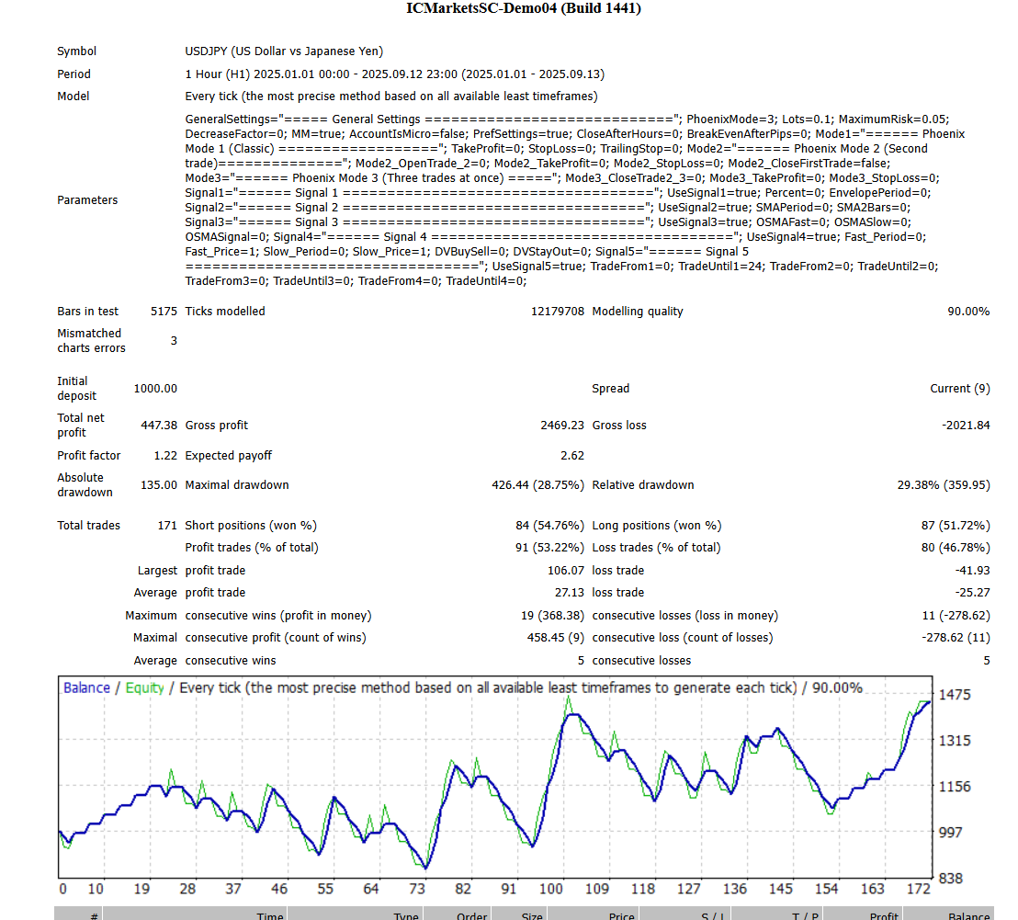
Task: Click the Every tick model description row
Action: coord(390,97)
